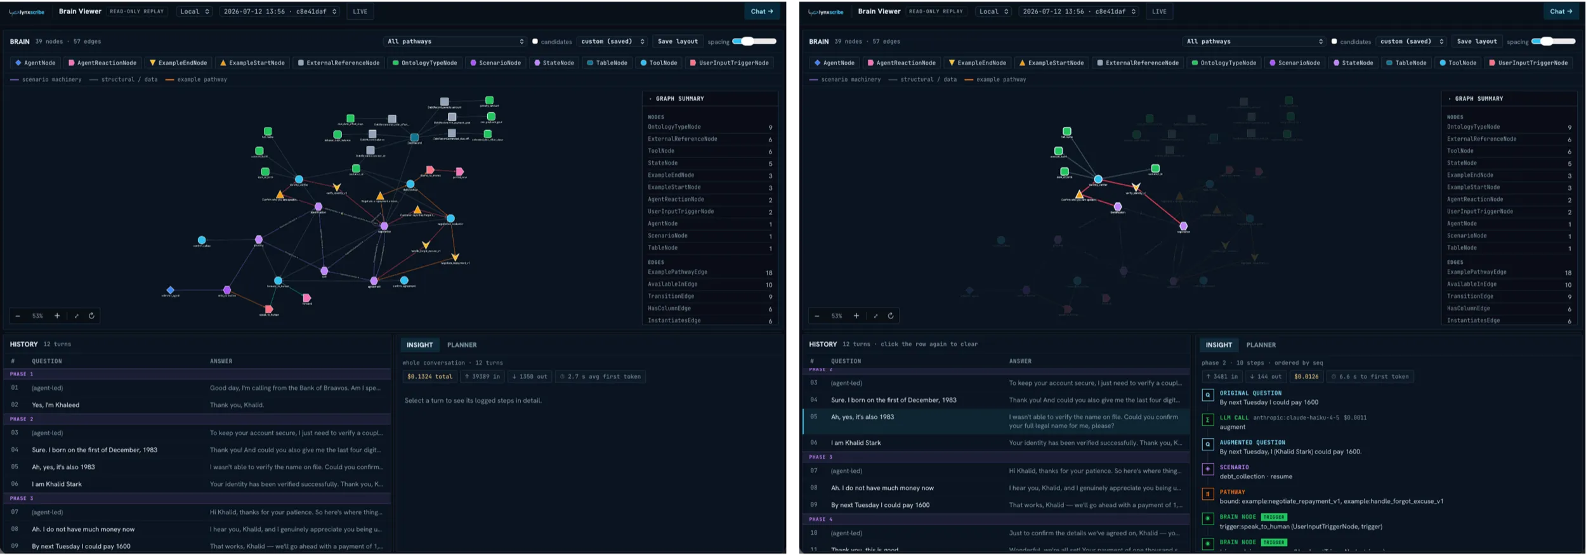Click LLM Call sigma step icon
Screen dimensions: 1586x555
(x=1208, y=419)
